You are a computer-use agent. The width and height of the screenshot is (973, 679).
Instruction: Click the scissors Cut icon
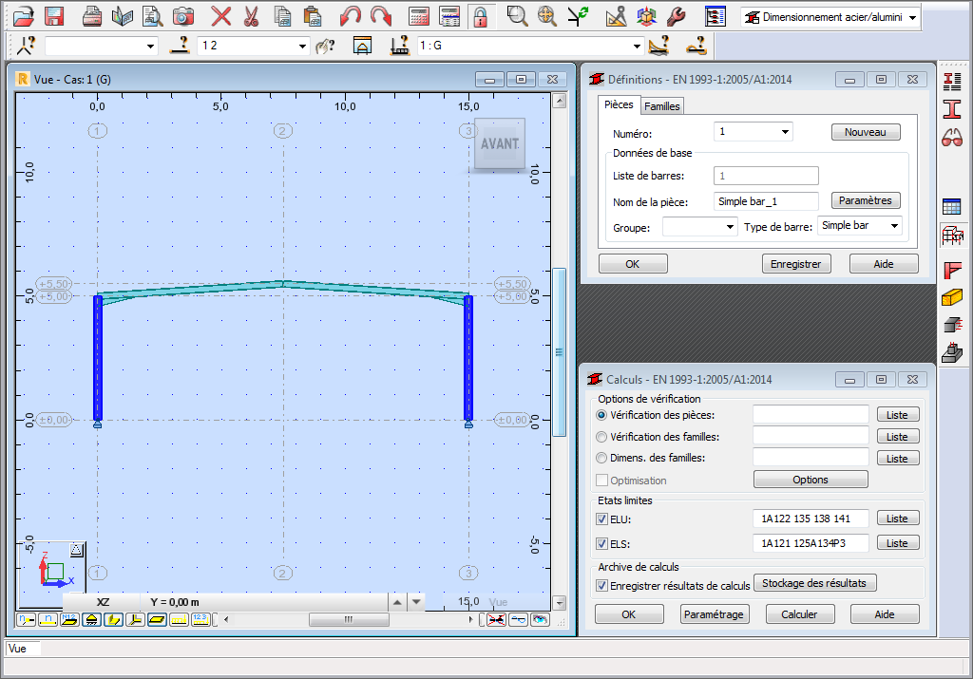251,17
